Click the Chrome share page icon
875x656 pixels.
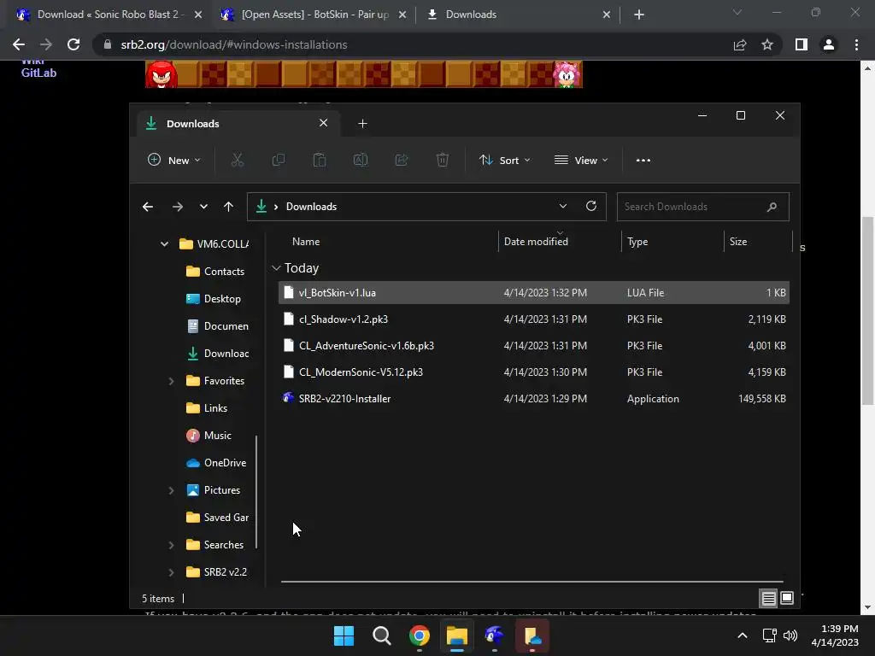(740, 44)
